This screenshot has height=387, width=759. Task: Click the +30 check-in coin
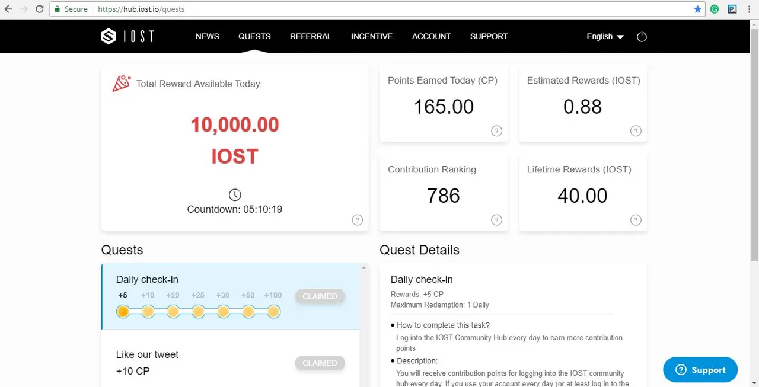(223, 311)
